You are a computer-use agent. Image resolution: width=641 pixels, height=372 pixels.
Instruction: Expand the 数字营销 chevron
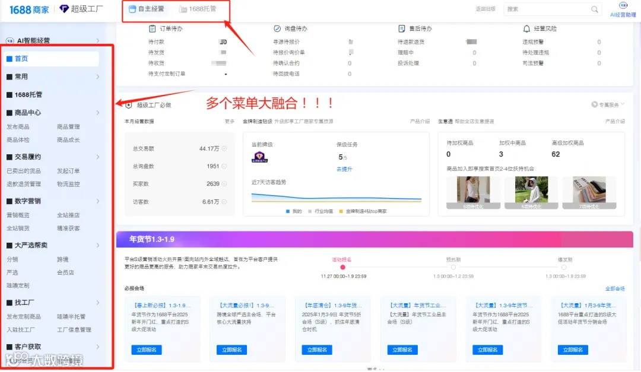pyautogui.click(x=98, y=201)
